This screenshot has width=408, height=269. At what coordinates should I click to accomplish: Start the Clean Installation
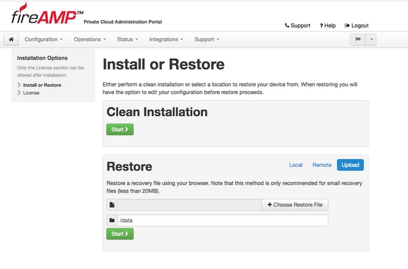pyautogui.click(x=120, y=129)
